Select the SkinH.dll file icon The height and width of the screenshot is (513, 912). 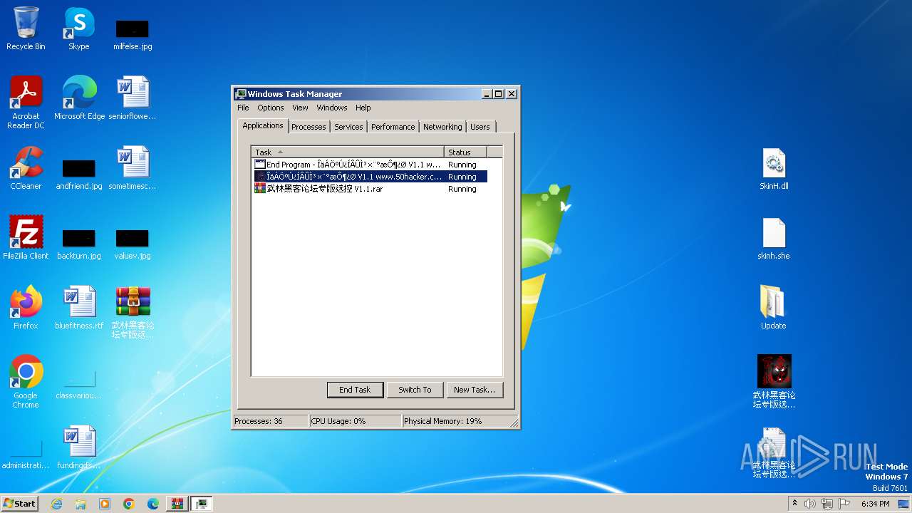pos(774,169)
